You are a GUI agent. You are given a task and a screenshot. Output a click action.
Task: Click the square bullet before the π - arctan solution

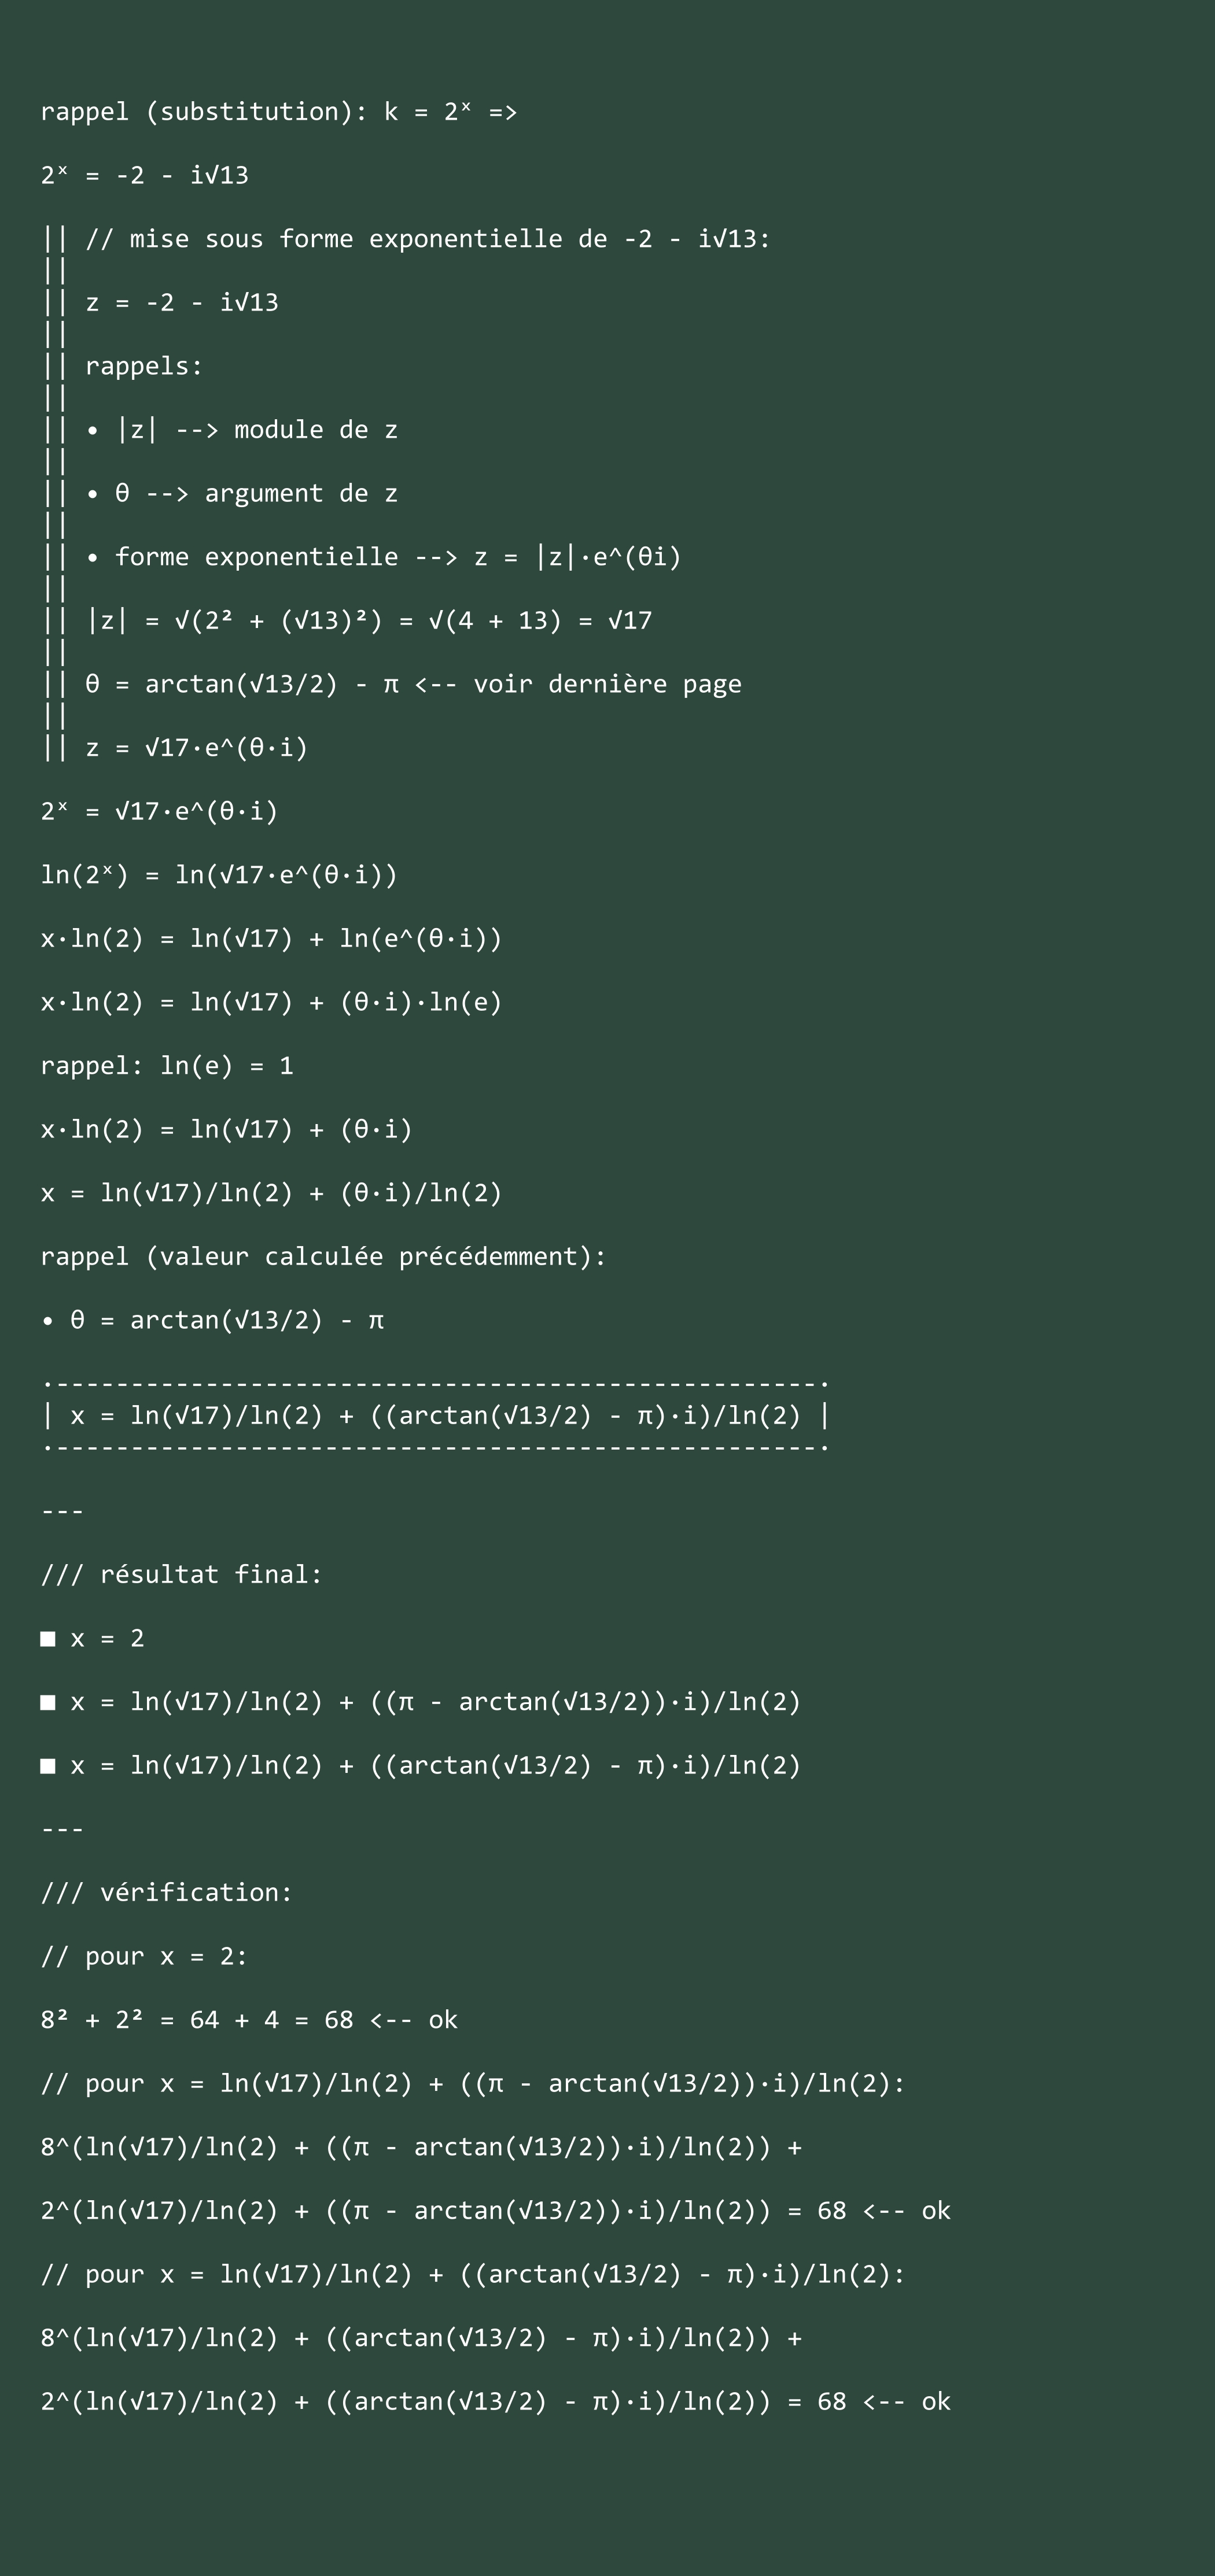click(x=48, y=1703)
